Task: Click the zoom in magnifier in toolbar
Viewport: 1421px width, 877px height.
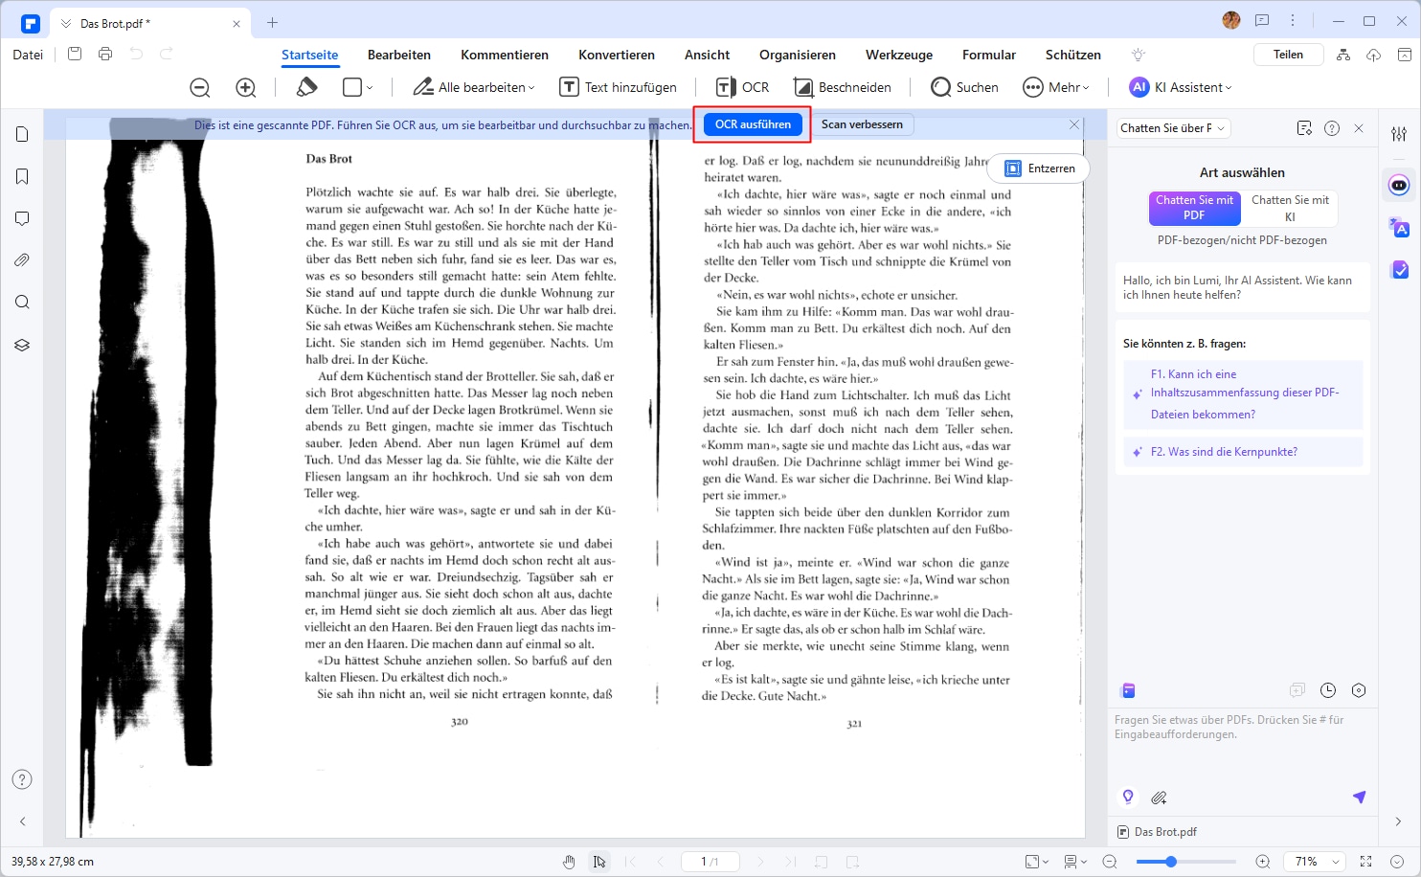Action: [x=246, y=87]
